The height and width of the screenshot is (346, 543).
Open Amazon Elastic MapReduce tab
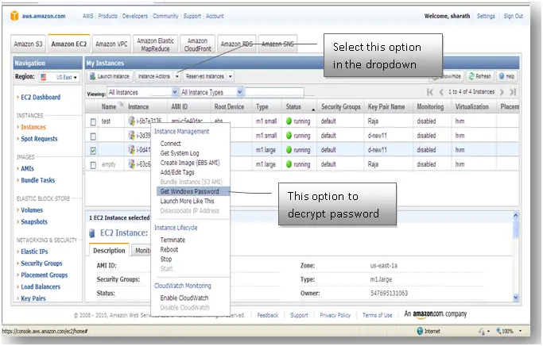click(x=156, y=44)
